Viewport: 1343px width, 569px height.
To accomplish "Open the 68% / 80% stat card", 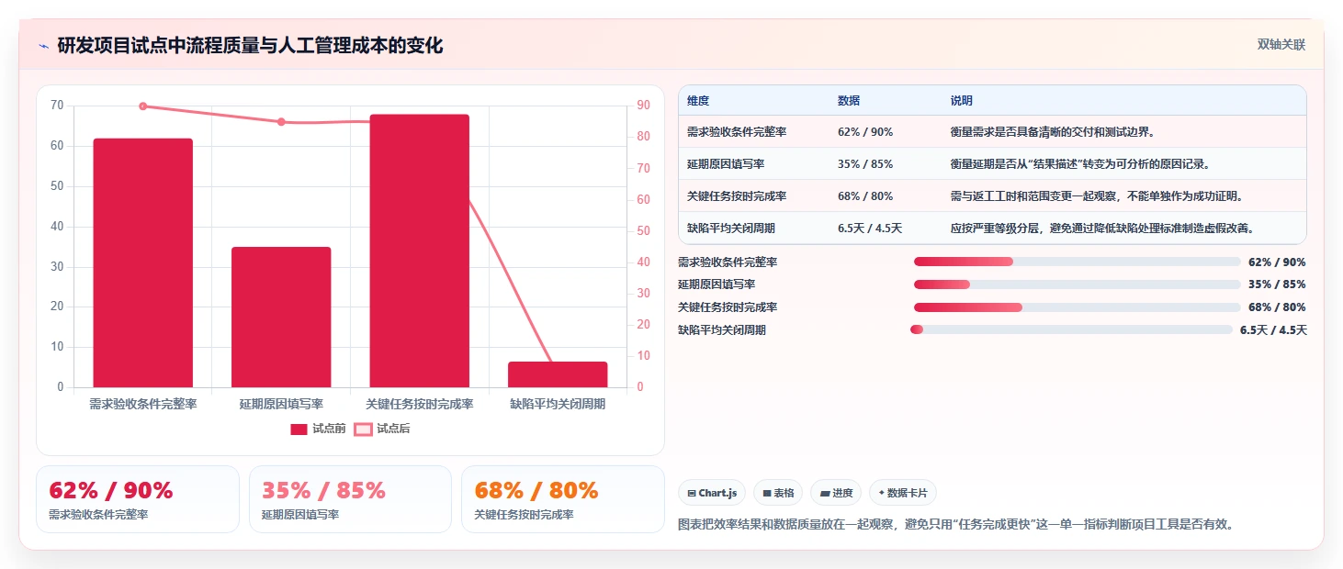I will tap(562, 498).
